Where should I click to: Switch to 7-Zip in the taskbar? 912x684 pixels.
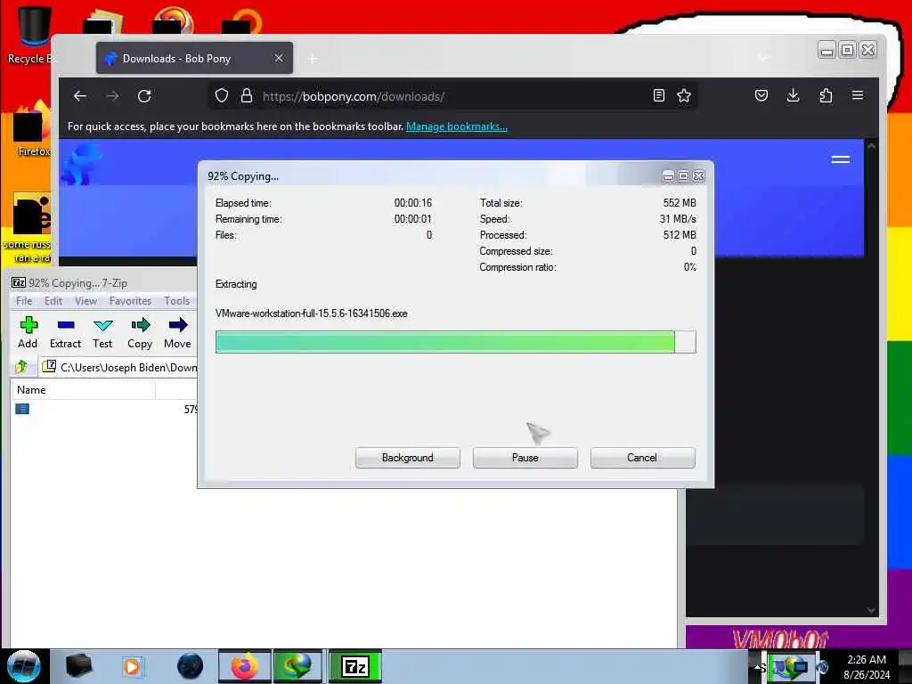click(x=354, y=666)
